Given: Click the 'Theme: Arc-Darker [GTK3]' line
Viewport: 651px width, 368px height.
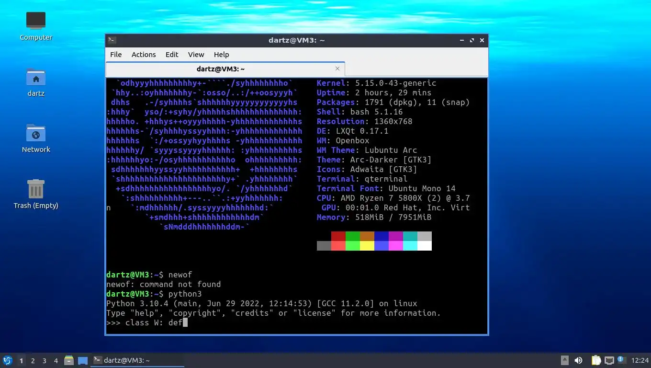Looking at the screenshot, I should click(374, 160).
